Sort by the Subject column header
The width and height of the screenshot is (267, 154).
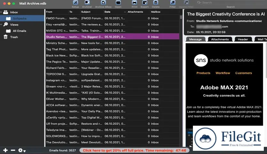click(x=92, y=12)
